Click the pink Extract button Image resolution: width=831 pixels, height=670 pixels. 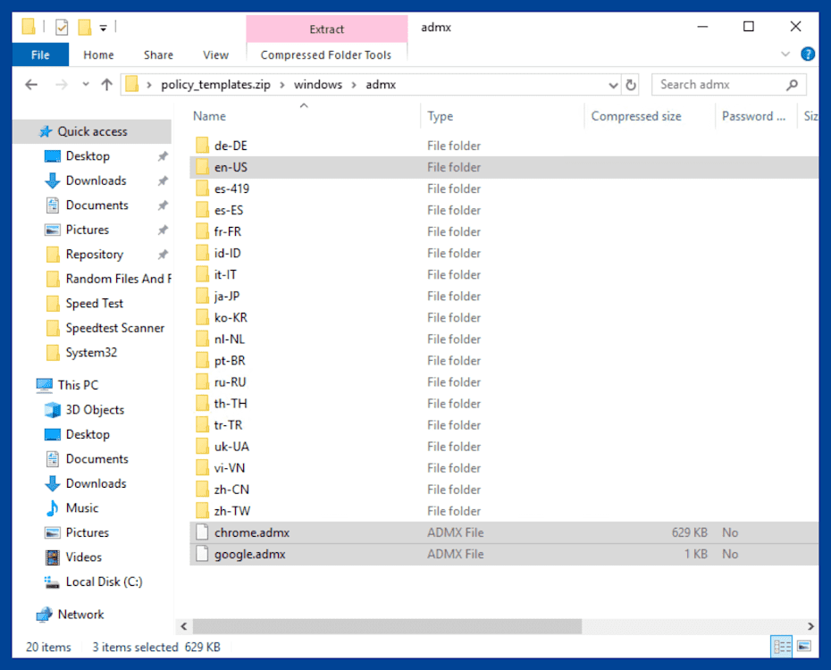pyautogui.click(x=326, y=28)
